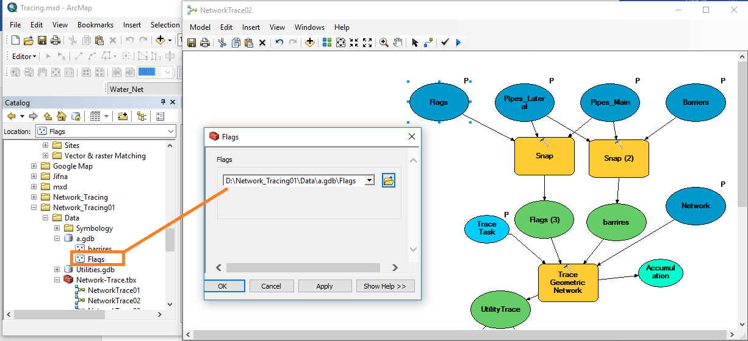The image size is (748, 341).
Task: Print from ArcMap standard toolbar
Action: click(56, 40)
